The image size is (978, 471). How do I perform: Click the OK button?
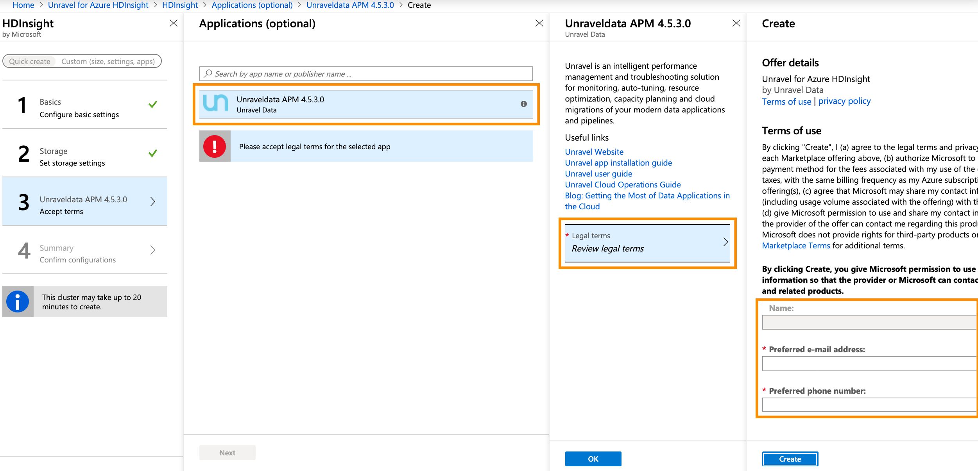(x=593, y=459)
